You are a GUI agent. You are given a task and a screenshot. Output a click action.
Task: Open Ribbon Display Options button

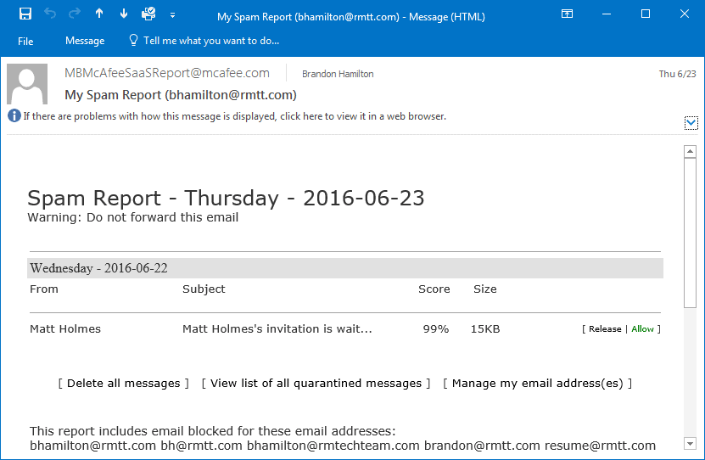click(x=567, y=14)
